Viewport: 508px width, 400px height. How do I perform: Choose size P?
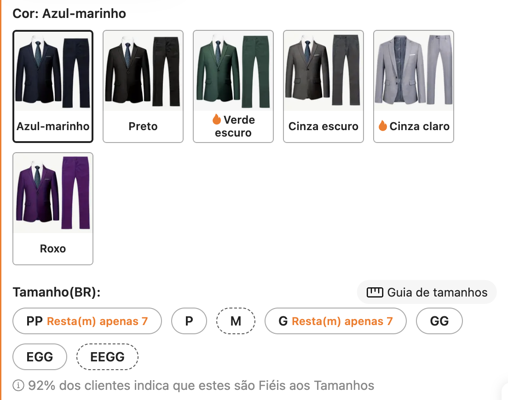click(x=189, y=321)
